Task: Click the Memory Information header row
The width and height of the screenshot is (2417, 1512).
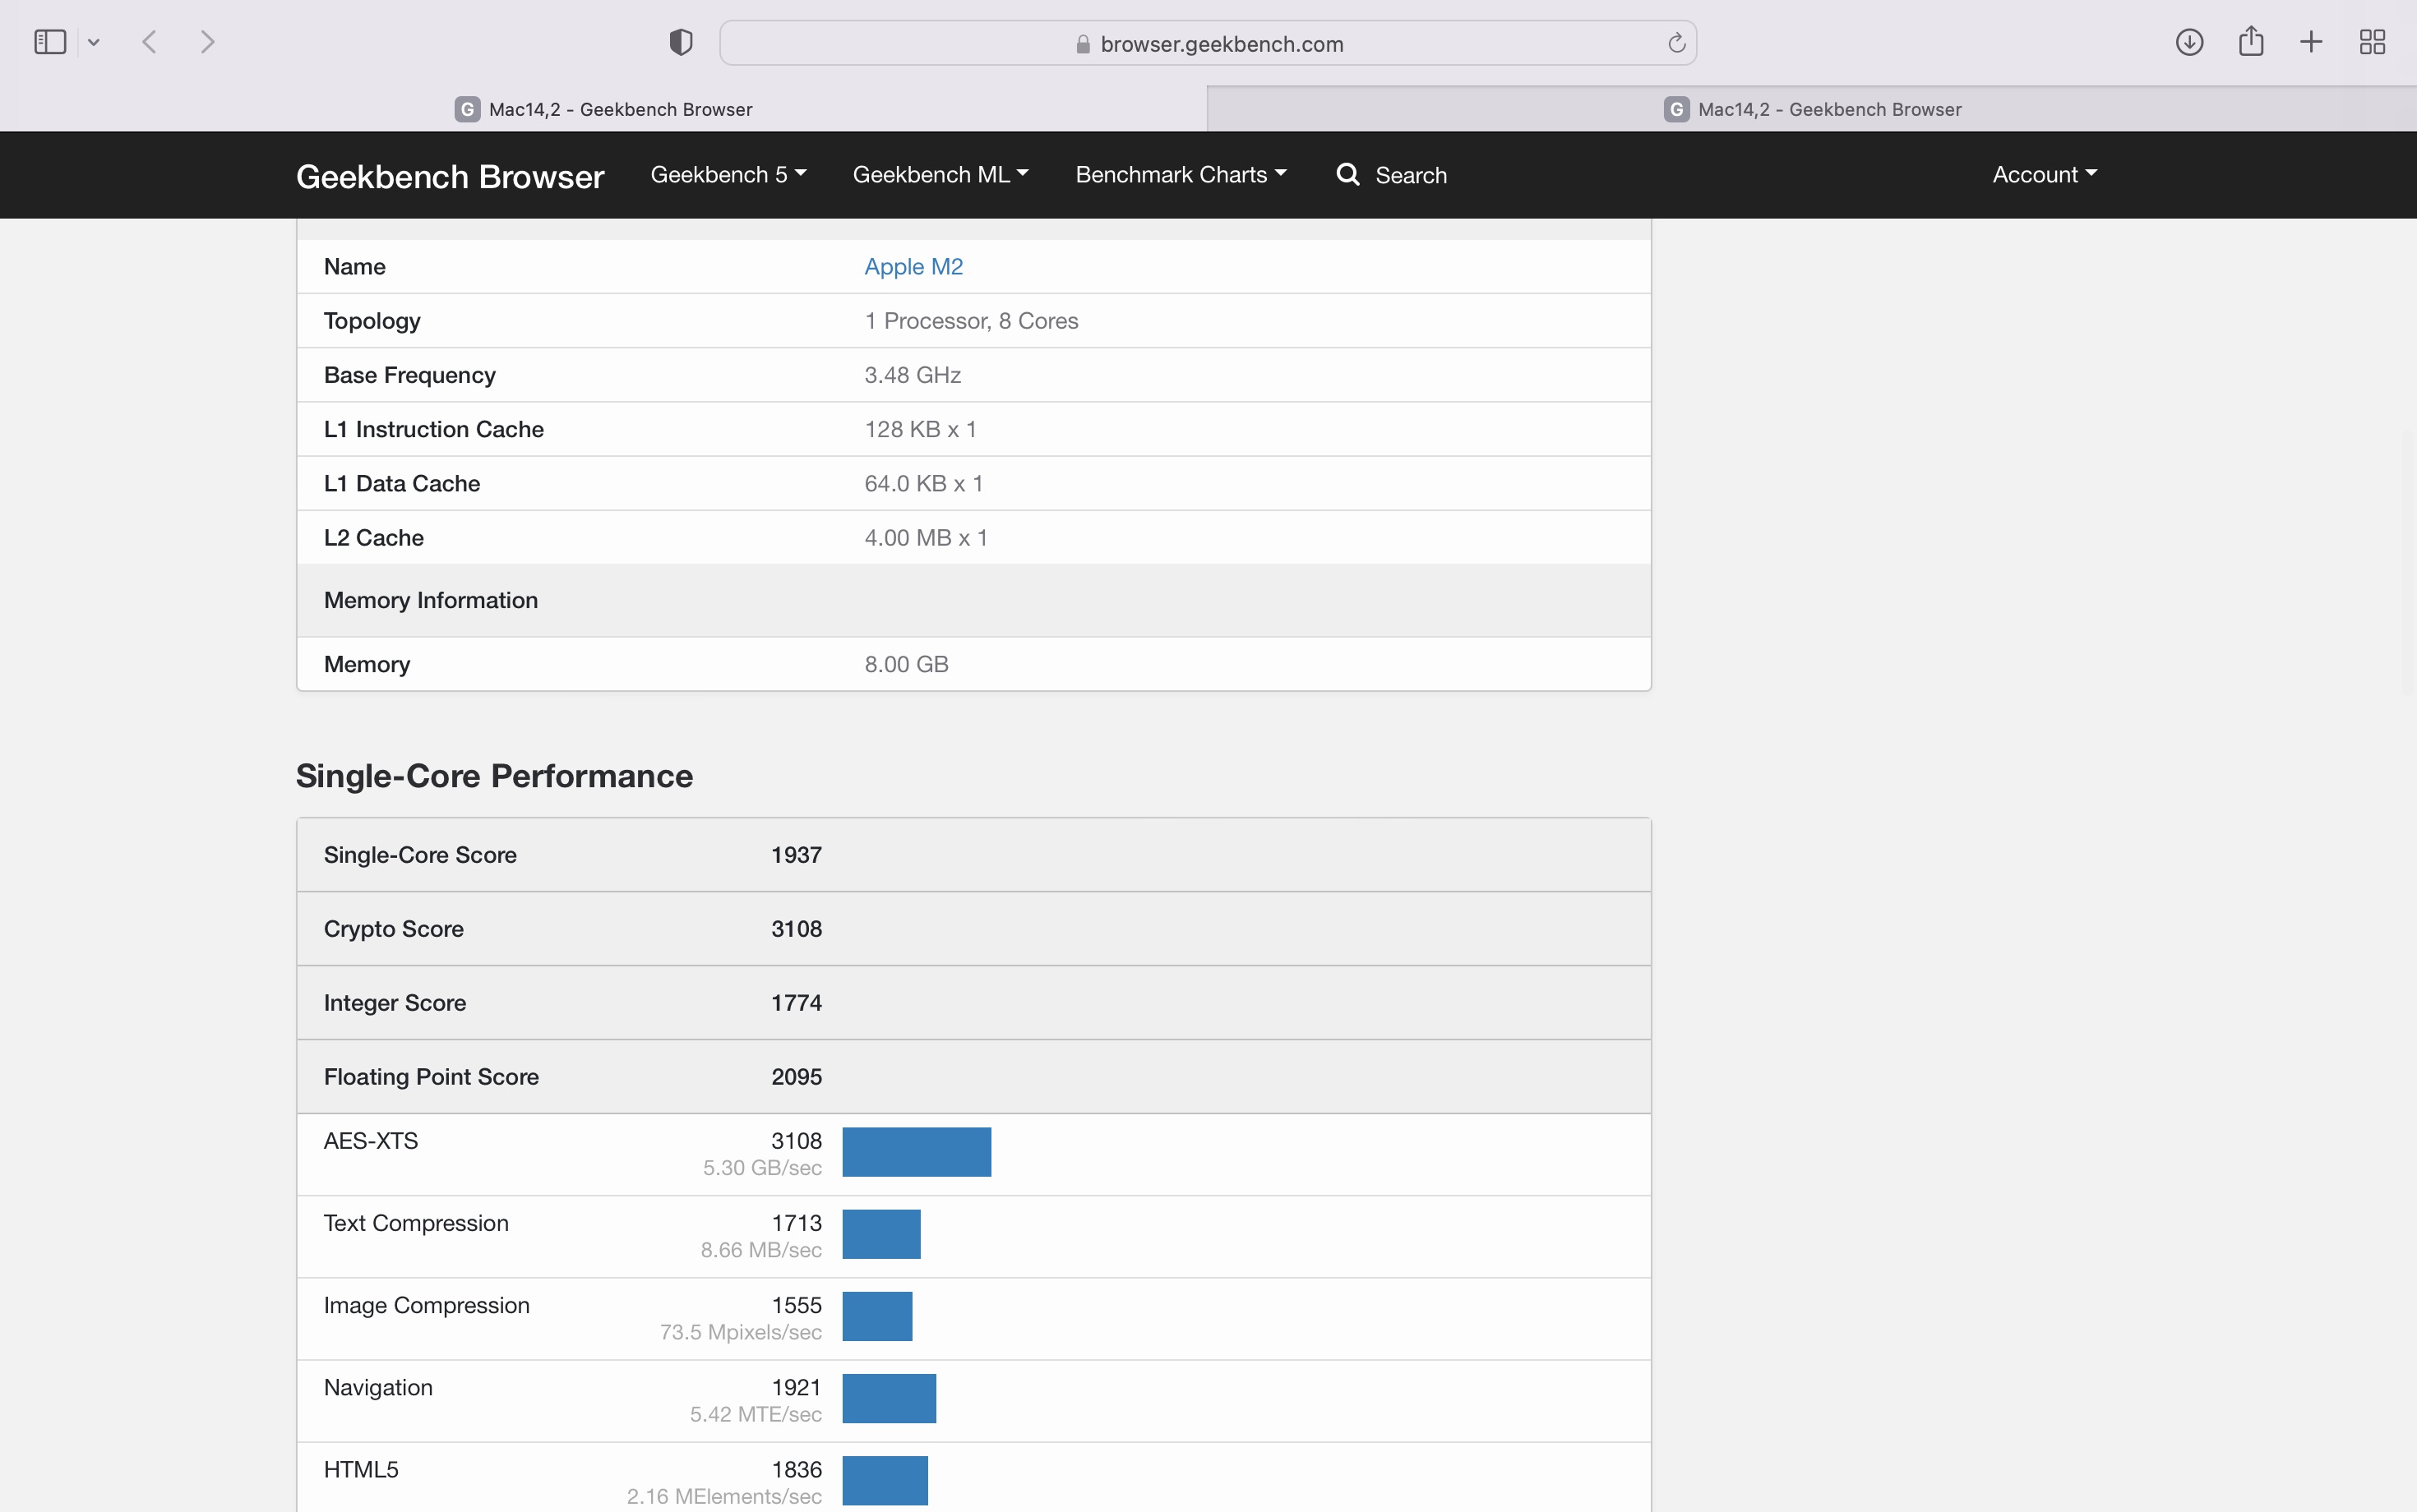Action: coord(973,600)
